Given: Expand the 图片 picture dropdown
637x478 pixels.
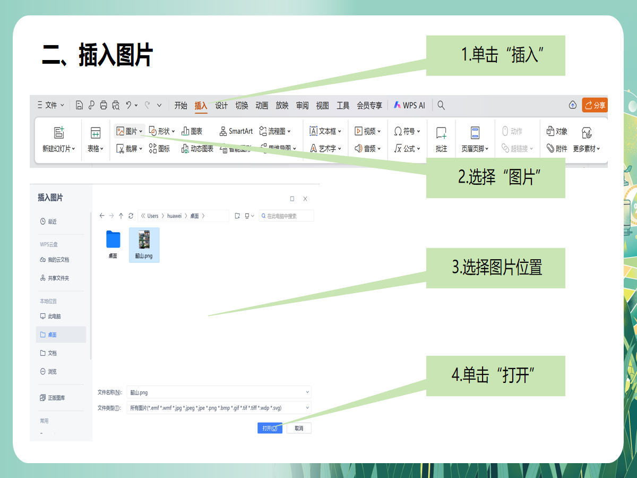Looking at the screenshot, I should 141,131.
